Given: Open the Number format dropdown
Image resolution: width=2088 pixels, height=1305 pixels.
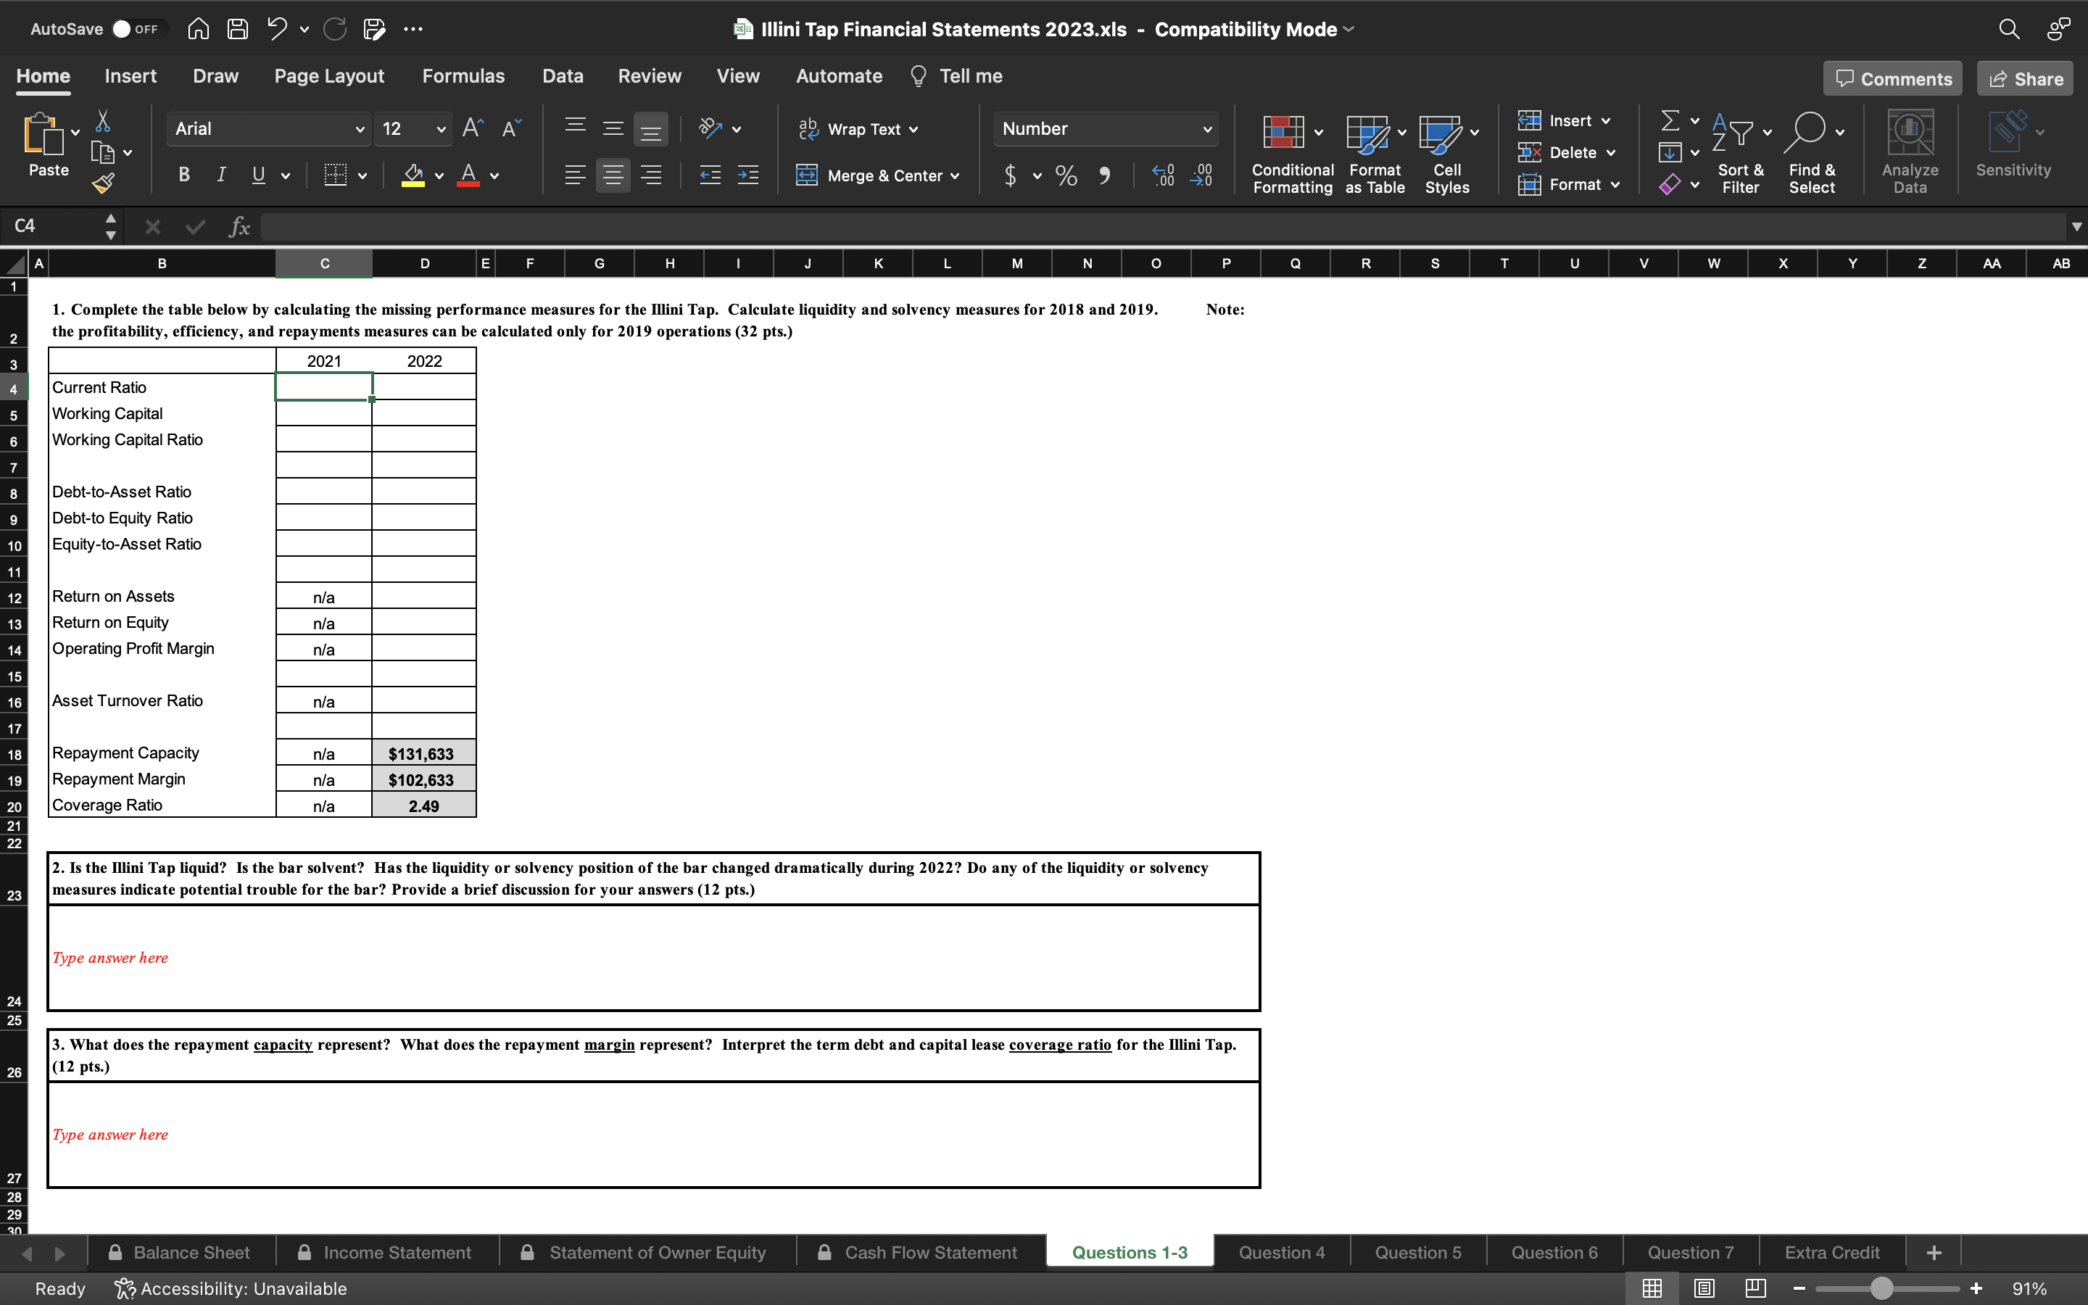Looking at the screenshot, I should click(1207, 128).
